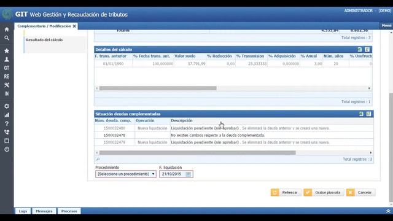Screen dimensions: 393x221
Task: Click the power logout icon
Action: 7,149
